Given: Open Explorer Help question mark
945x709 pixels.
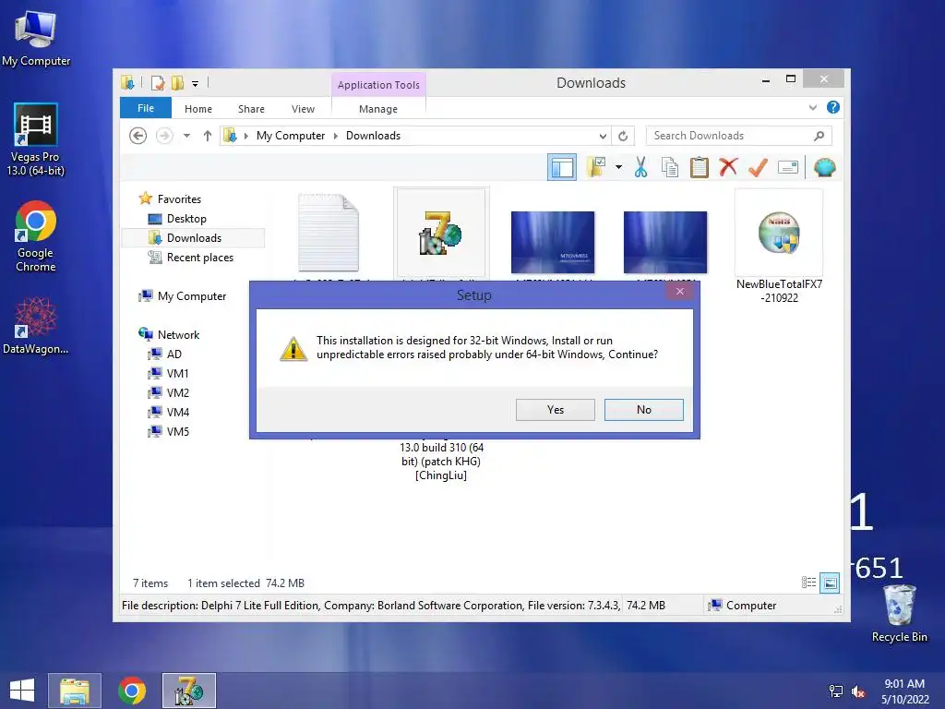Looking at the screenshot, I should (833, 107).
